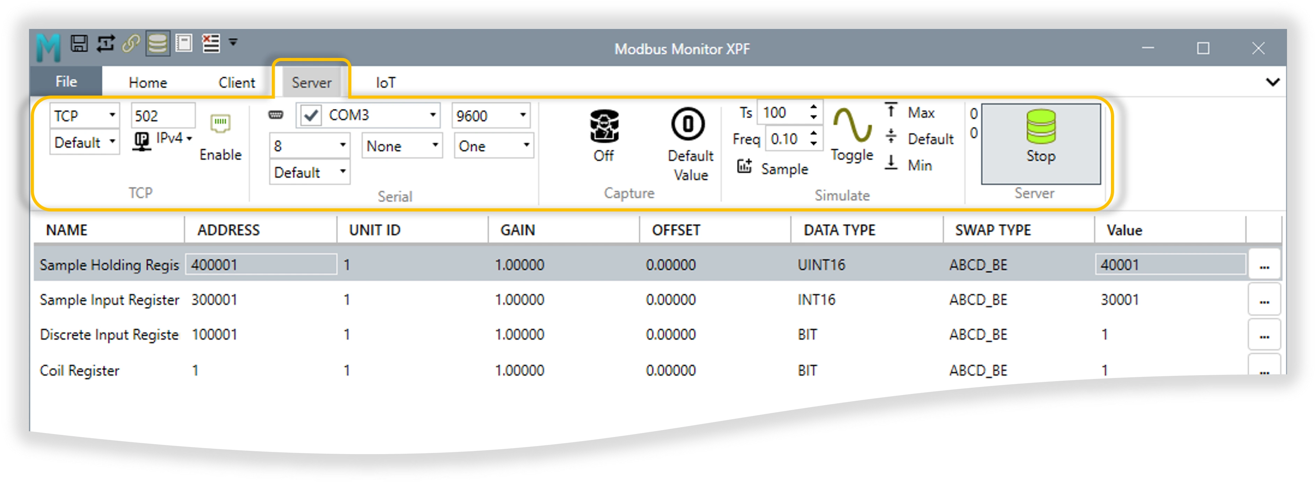Select the Sample Input Register row name
Viewport: 1316px width, 483px height.
pyautogui.click(x=109, y=300)
